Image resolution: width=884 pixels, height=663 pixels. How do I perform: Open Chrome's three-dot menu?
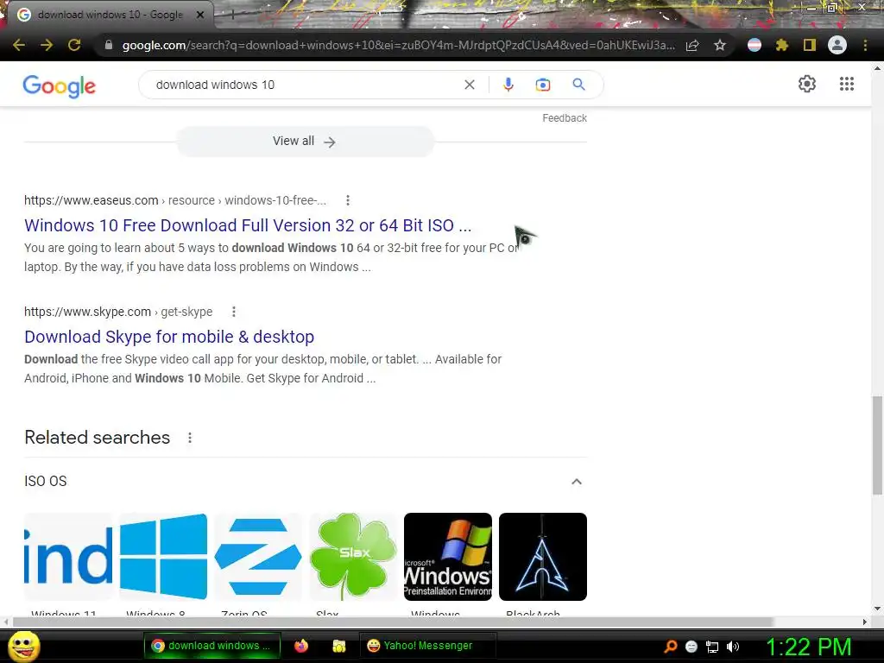[x=865, y=45]
